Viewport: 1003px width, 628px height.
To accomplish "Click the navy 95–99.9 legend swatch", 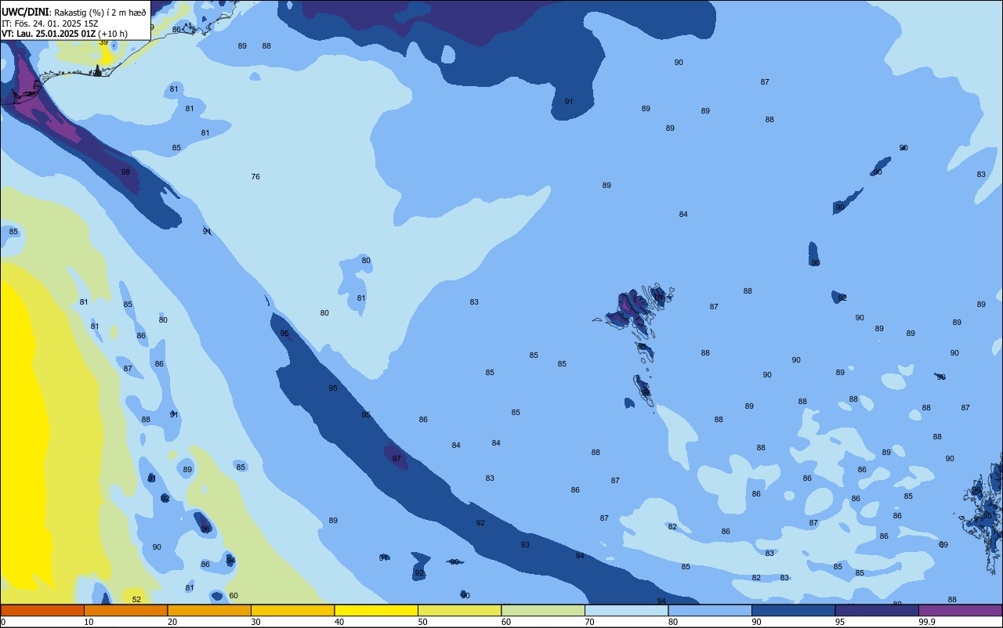I will [877, 610].
